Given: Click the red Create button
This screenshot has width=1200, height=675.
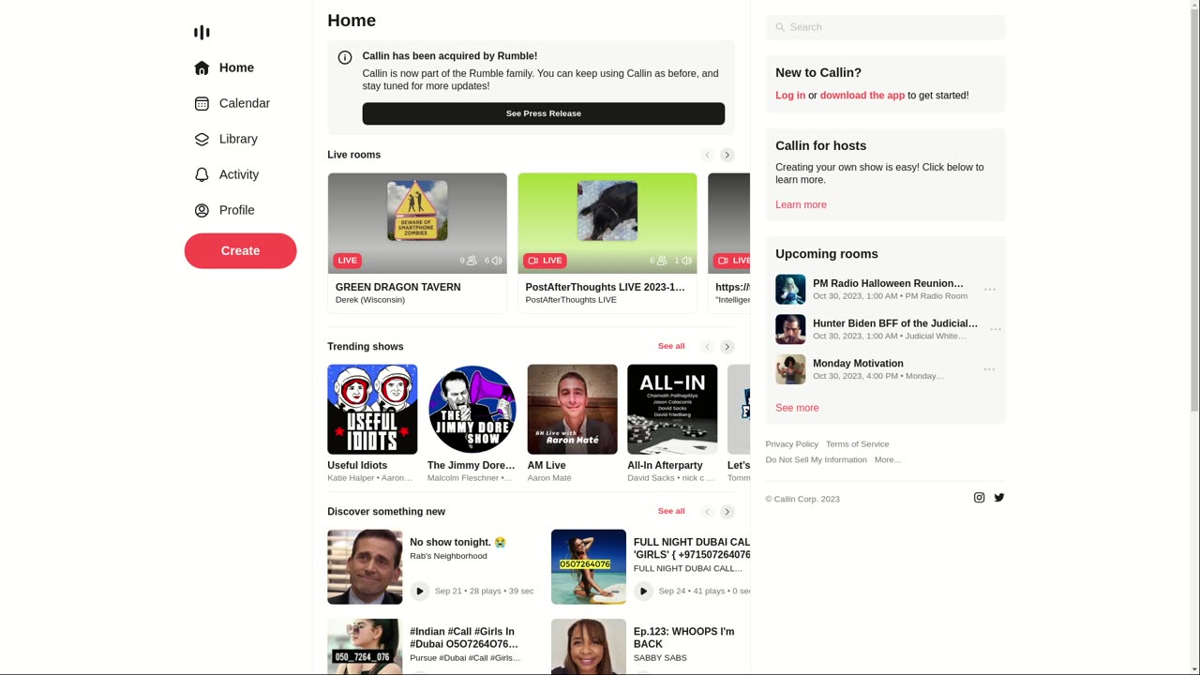Looking at the screenshot, I should point(240,250).
